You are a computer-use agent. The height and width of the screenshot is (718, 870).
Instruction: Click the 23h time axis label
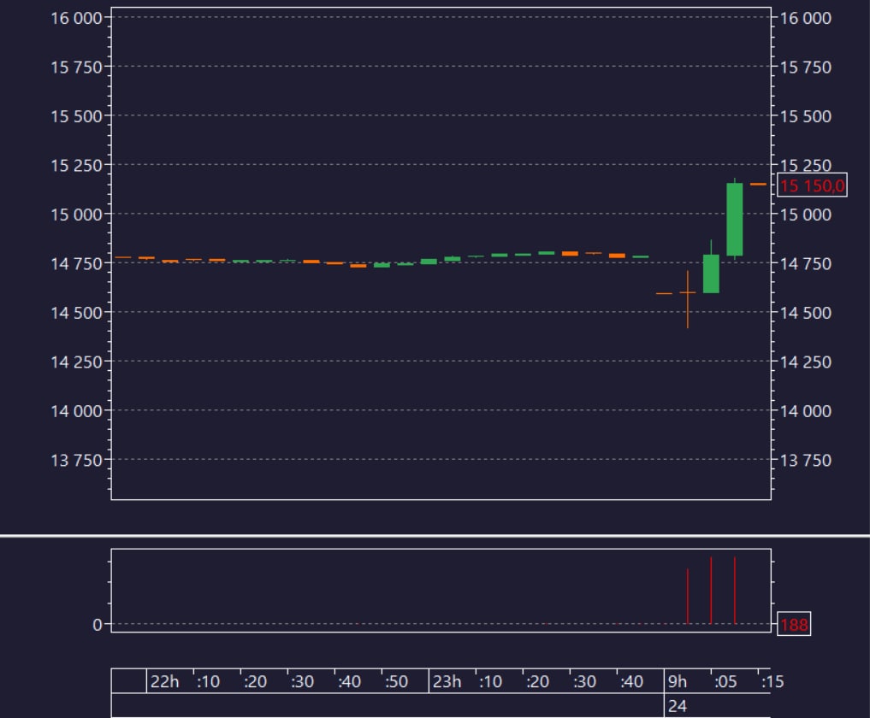(x=447, y=681)
